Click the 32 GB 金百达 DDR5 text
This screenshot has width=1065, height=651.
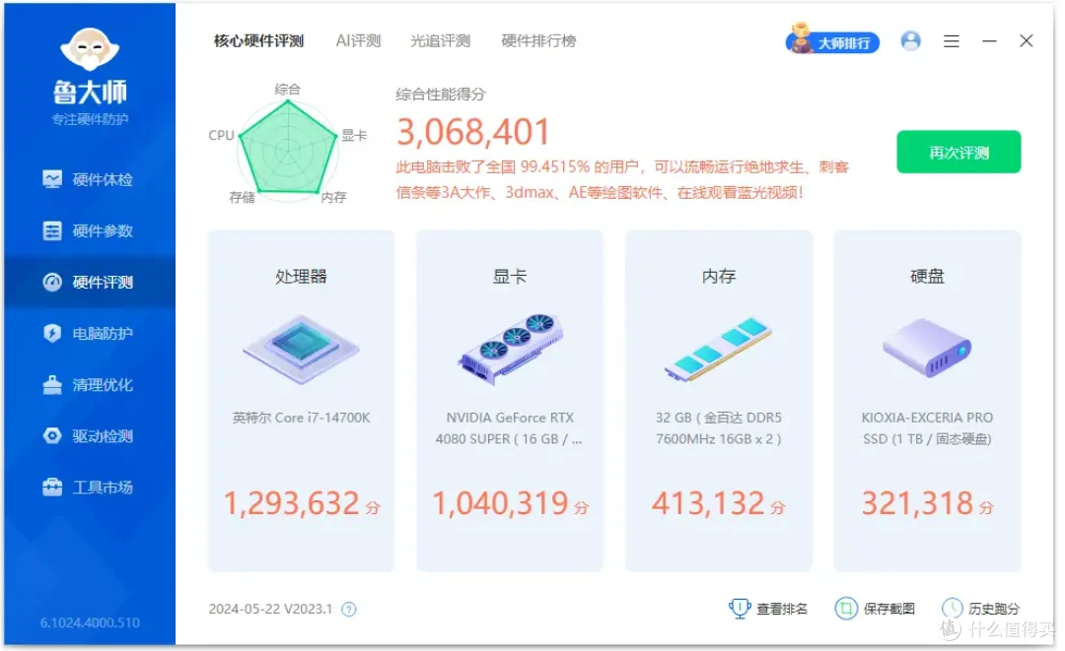point(719,428)
